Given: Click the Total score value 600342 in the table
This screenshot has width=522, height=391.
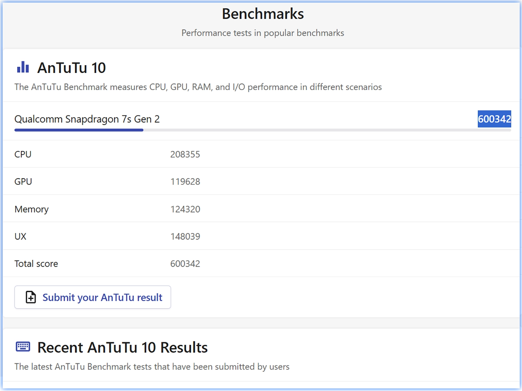Looking at the screenshot, I should click(x=185, y=264).
